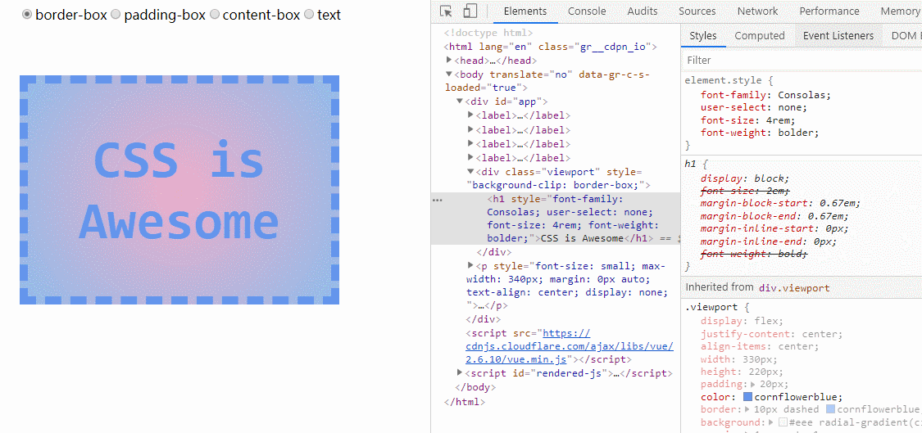Click the display: block declaration
This screenshot has height=433, width=922.
745,178
